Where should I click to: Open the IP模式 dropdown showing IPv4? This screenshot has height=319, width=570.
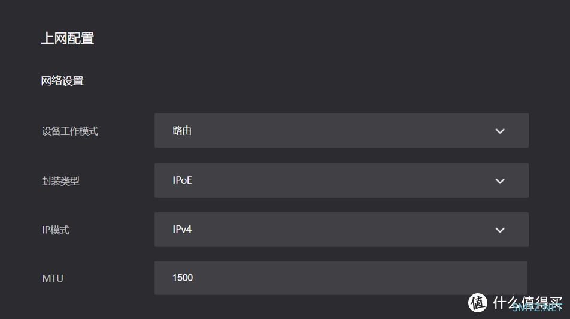point(341,230)
